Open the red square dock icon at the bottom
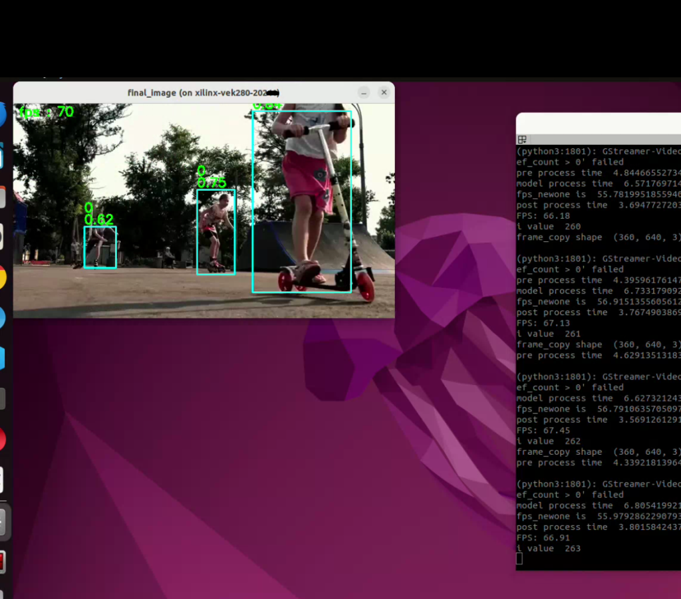Screen dimensions: 681x599 (x=2, y=561)
